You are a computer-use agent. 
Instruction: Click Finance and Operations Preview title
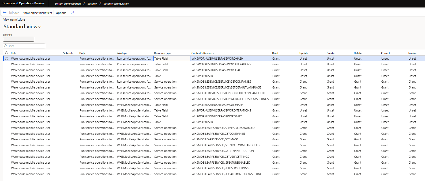coord(24,3)
